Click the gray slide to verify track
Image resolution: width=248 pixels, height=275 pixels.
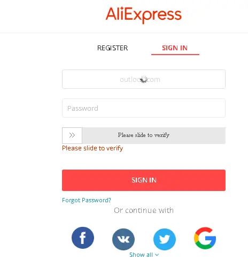coord(154,135)
